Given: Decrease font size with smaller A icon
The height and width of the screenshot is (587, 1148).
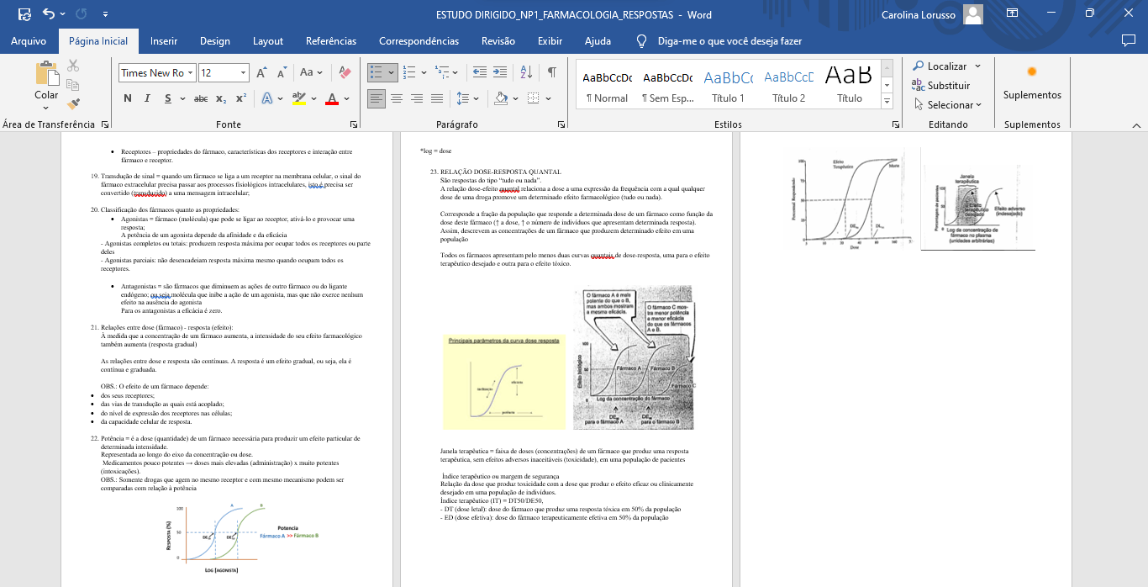Looking at the screenshot, I should [282, 73].
